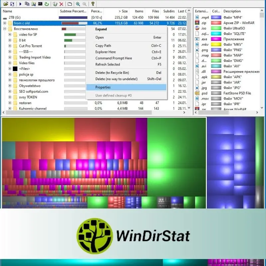Screen dimensions: 266x266
Task: Expand the 'from c old' folder node
Action: pos(5,23)
